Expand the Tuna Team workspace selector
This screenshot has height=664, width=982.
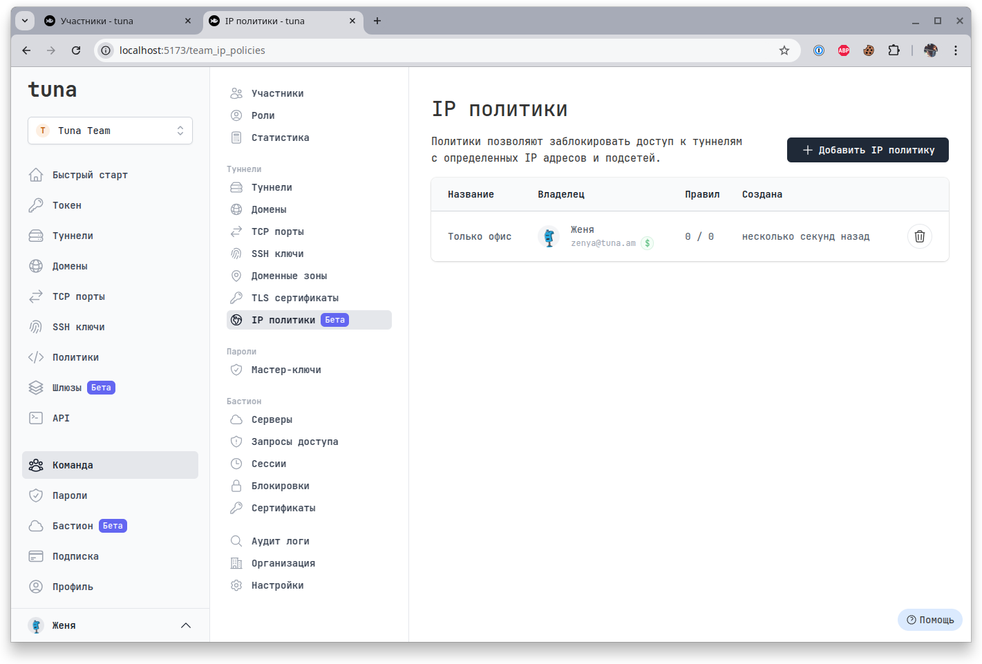point(110,130)
